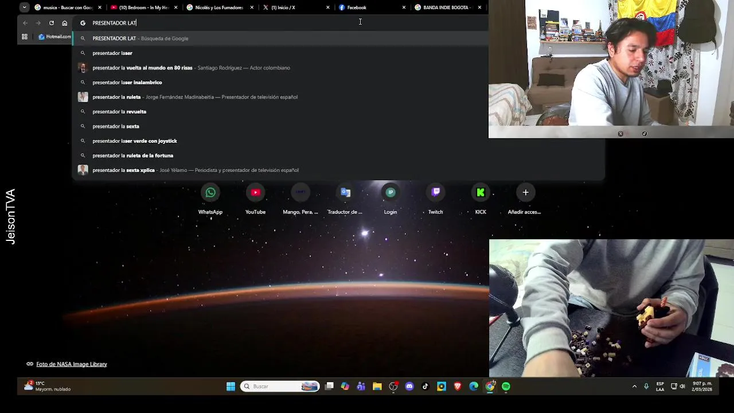Expand the tab search dropdown
Screen dimensions: 734x413
(24, 7)
